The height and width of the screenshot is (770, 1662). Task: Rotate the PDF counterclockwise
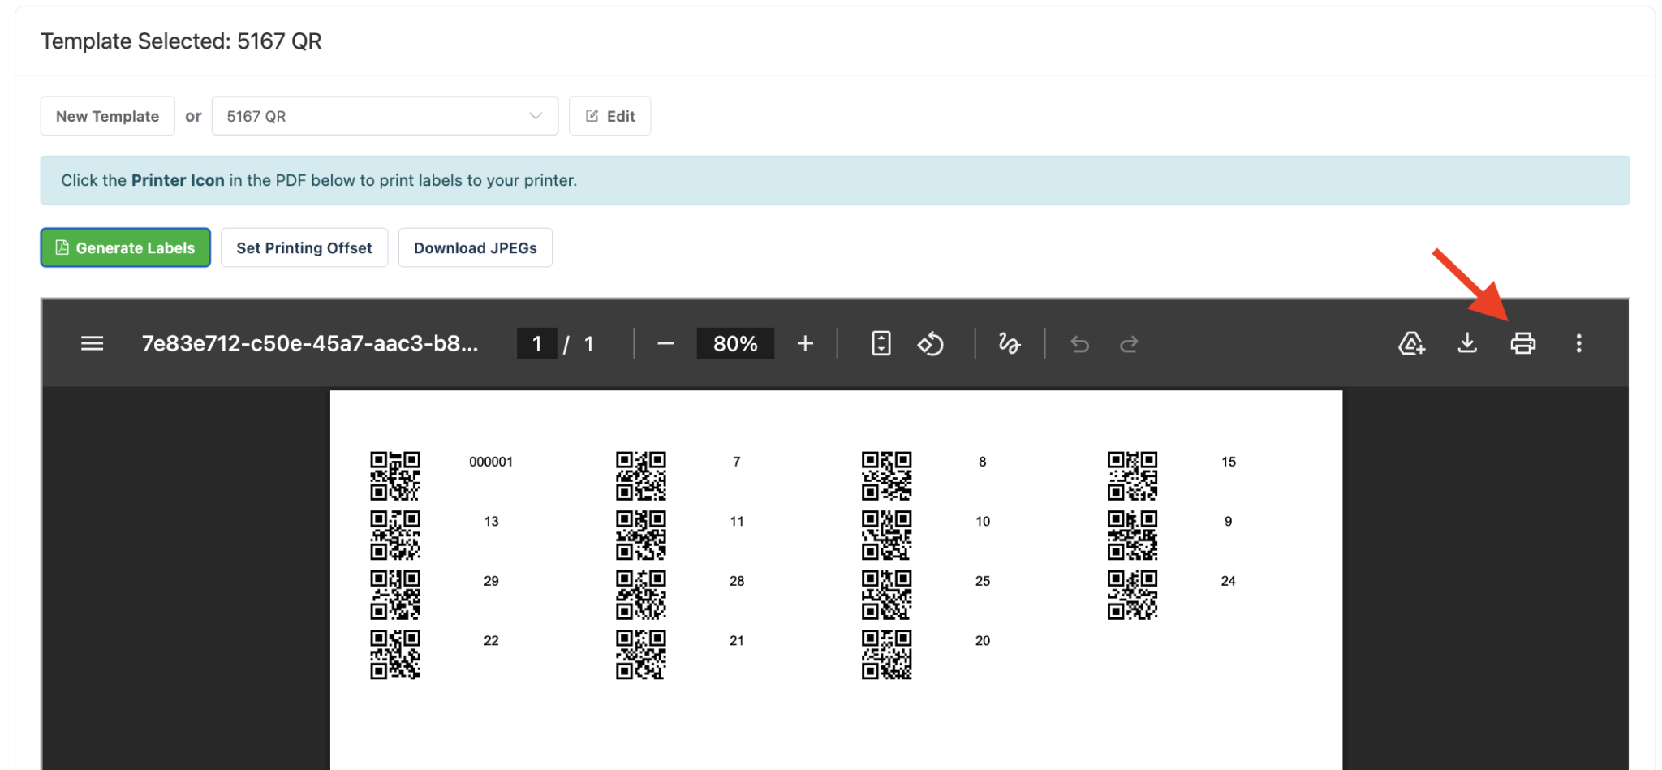tap(931, 344)
